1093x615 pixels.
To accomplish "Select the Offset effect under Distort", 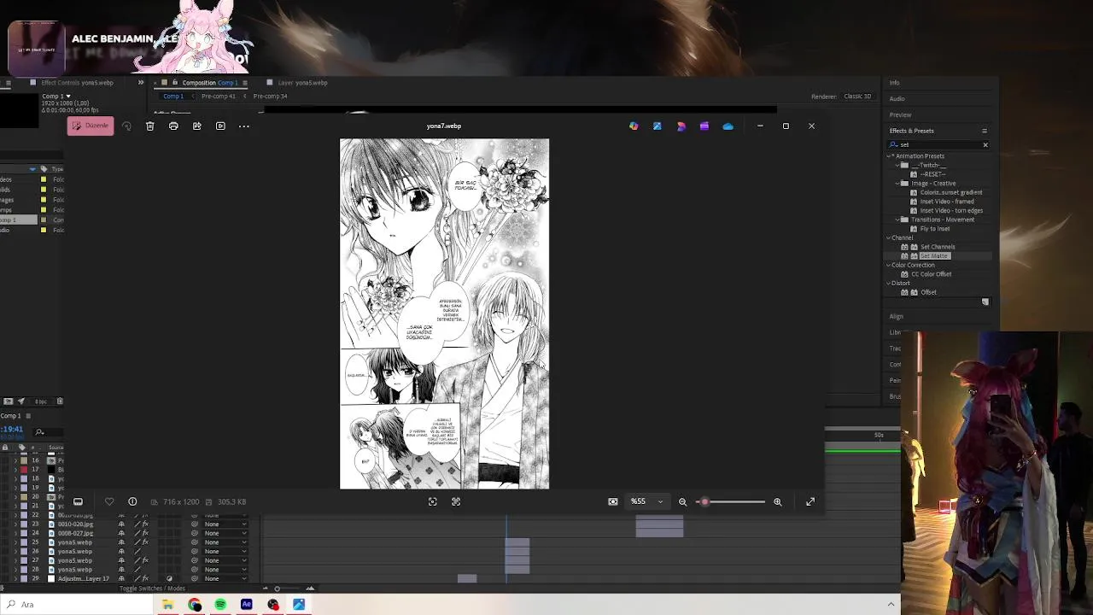I will click(928, 292).
